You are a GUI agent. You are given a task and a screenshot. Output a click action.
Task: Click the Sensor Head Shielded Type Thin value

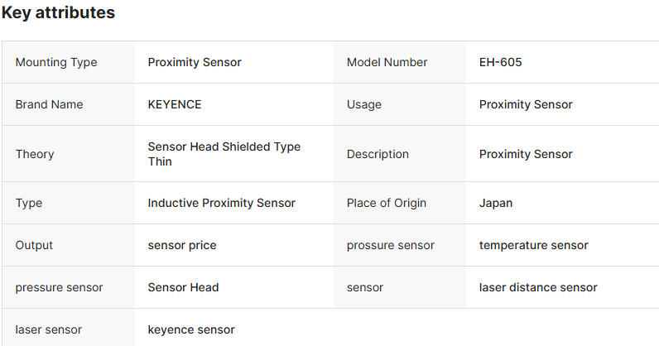[224, 154]
